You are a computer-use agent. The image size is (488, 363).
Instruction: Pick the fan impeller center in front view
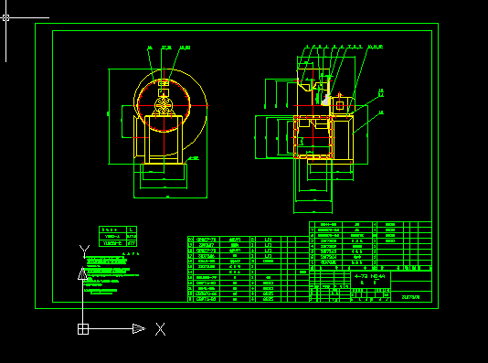click(164, 105)
